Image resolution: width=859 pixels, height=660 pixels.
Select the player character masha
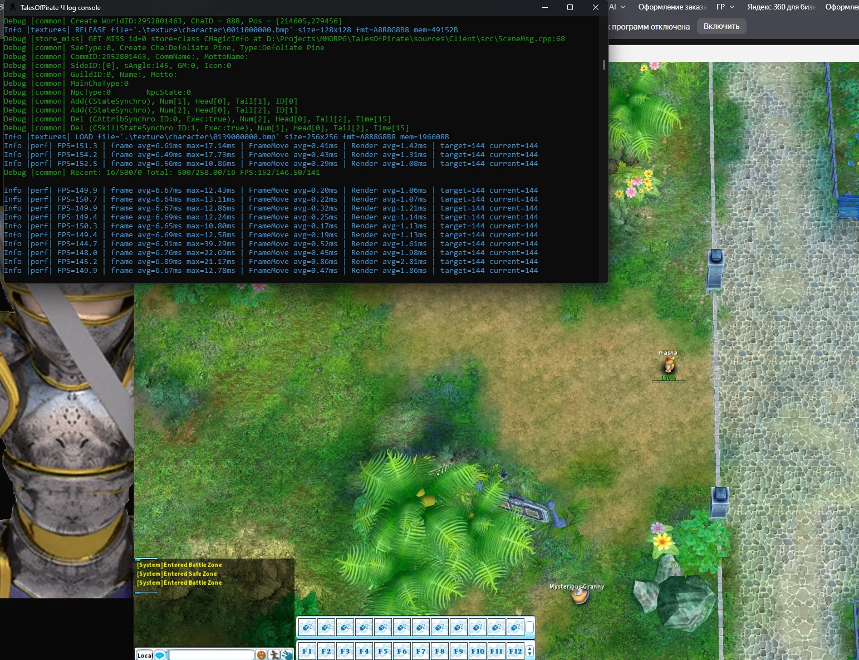coord(668,365)
